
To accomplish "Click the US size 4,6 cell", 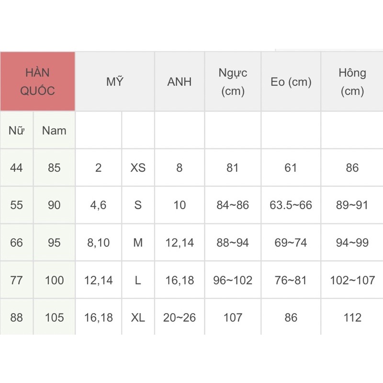I will [x=99, y=205].
